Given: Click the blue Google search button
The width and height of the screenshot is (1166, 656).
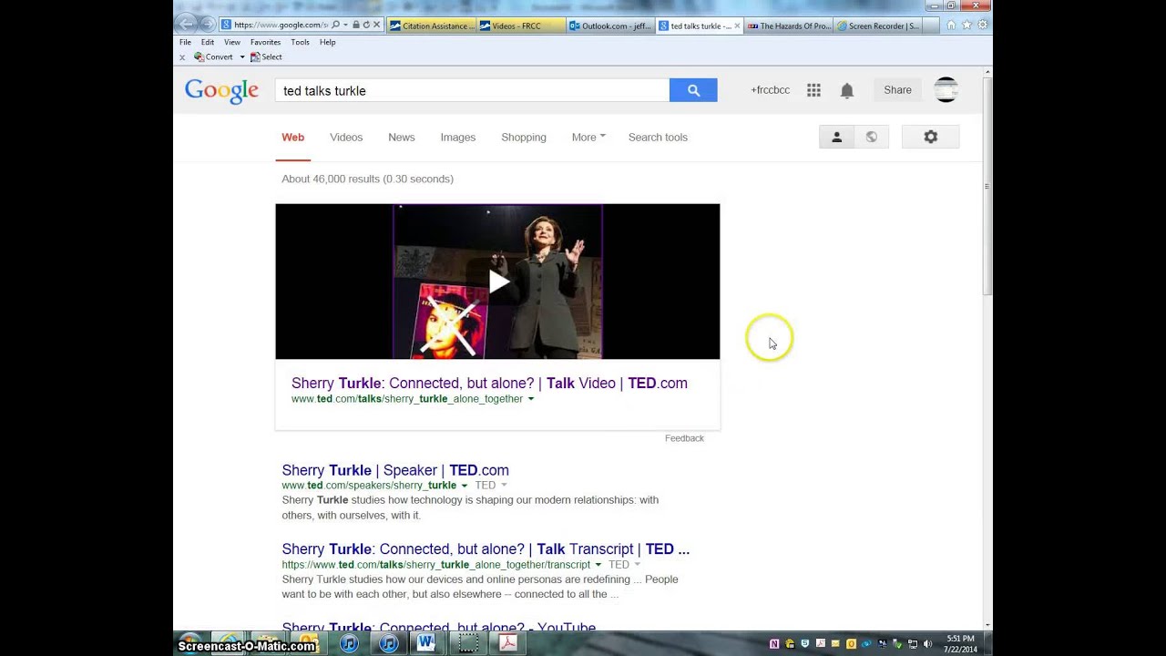Looking at the screenshot, I should tap(693, 90).
